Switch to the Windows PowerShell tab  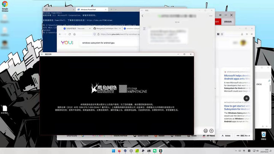pos(89,9)
